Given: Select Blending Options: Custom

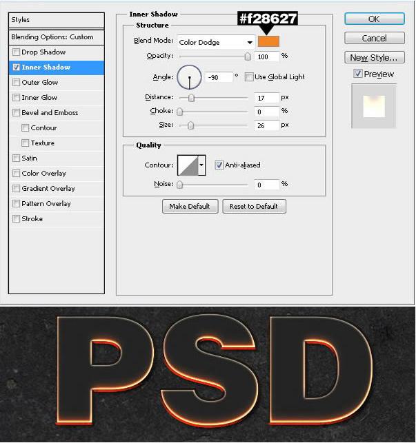Looking at the screenshot, I should (57, 37).
